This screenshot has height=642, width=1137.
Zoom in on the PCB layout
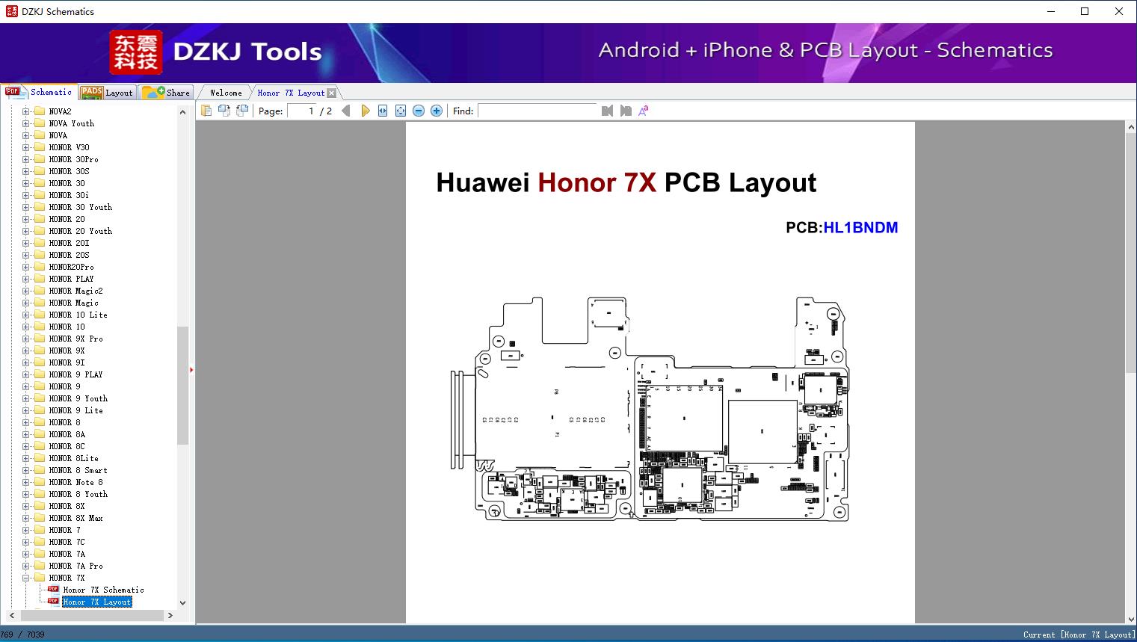point(437,111)
